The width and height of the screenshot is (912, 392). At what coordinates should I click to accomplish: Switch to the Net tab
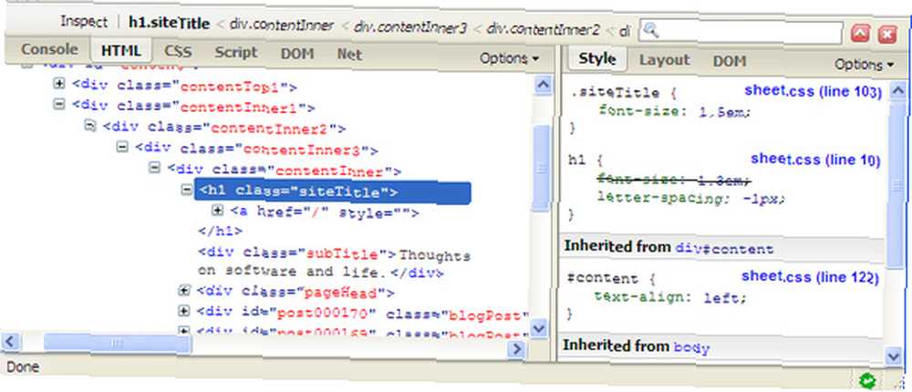[349, 54]
